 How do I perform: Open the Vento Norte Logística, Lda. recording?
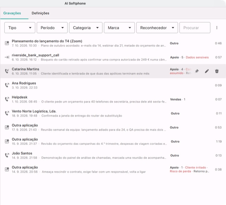coord(113,113)
